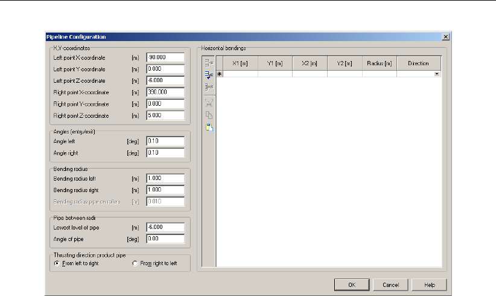This screenshot has width=496, height=296.
Task: Click the Lowest level of pipe field
Action: click(x=165, y=227)
